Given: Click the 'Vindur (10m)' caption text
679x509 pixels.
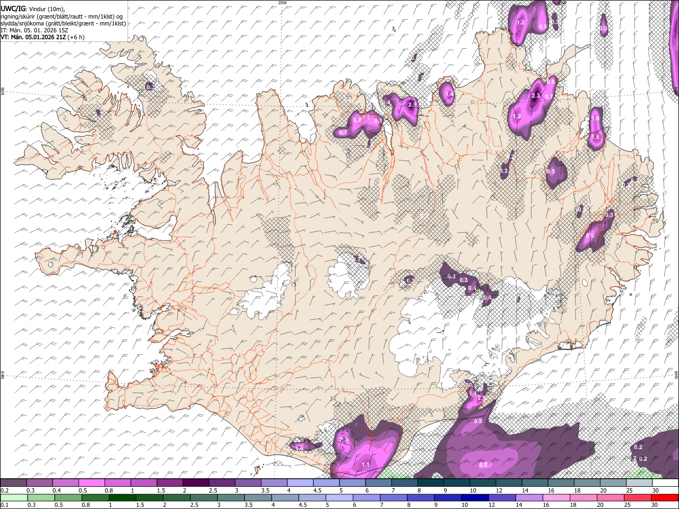Looking at the screenshot, I should point(47,8).
